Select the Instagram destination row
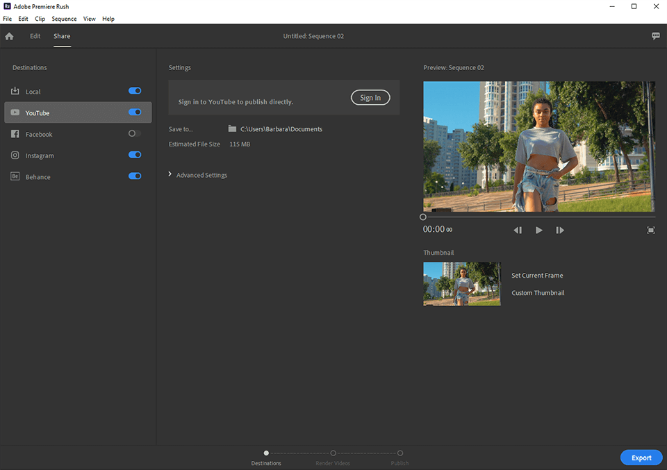The height and width of the screenshot is (470, 667). coord(78,155)
